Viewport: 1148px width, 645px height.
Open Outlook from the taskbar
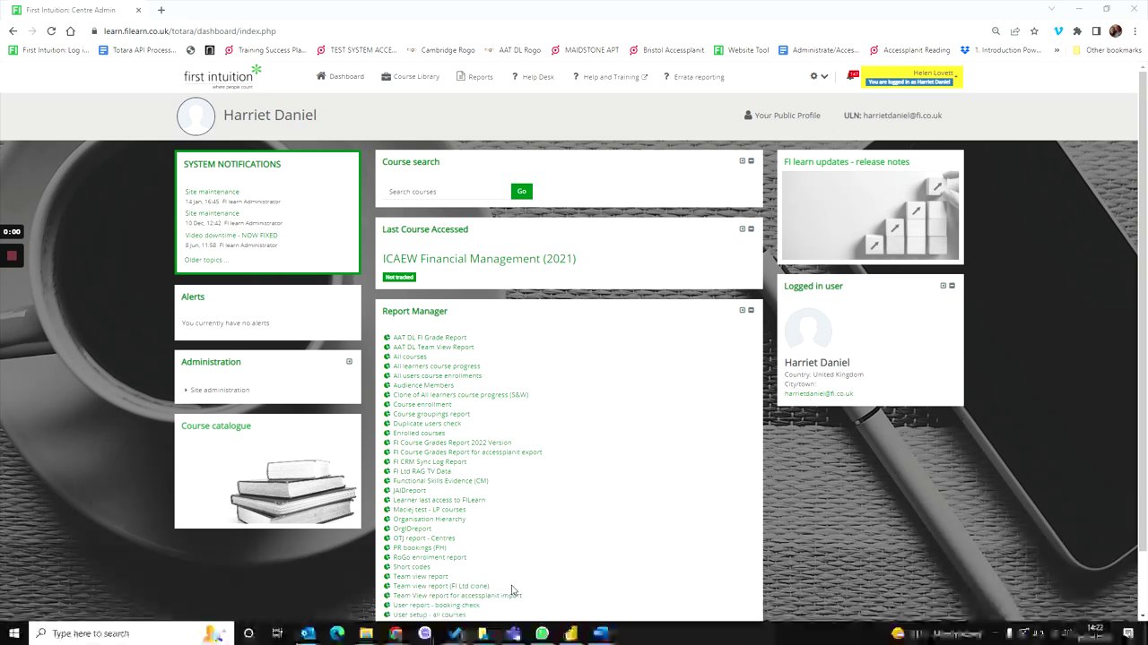(x=308, y=633)
